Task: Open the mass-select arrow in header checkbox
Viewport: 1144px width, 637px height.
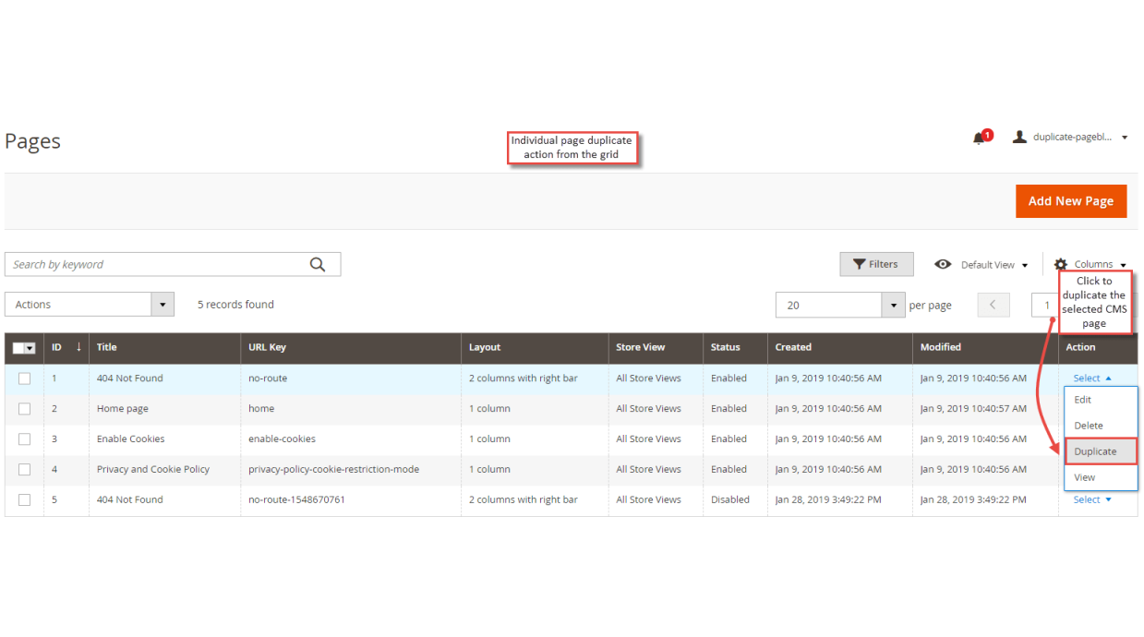Action: (x=30, y=348)
